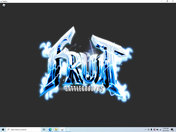Open the notification center icon
The image size is (176, 132).
[172, 130]
